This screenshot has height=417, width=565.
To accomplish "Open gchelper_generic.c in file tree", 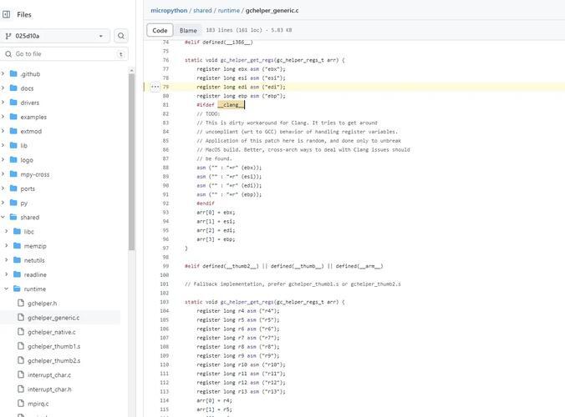I will [53, 318].
